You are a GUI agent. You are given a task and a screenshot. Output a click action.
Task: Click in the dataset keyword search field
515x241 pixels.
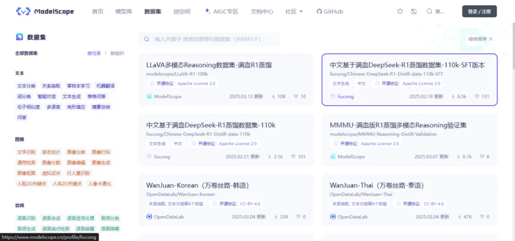pos(209,39)
